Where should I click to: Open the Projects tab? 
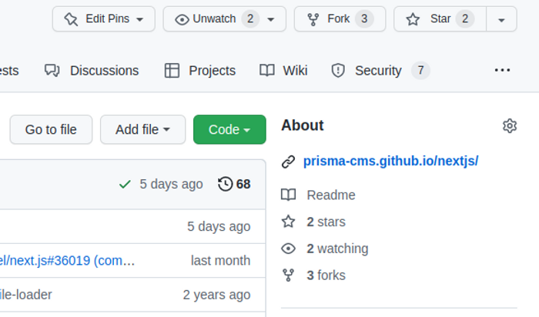(200, 71)
